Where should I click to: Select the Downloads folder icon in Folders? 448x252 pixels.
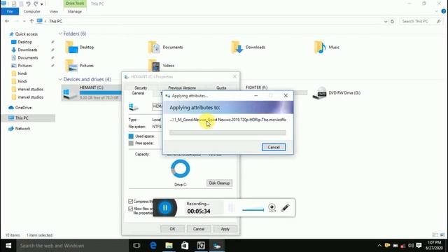click(x=237, y=47)
